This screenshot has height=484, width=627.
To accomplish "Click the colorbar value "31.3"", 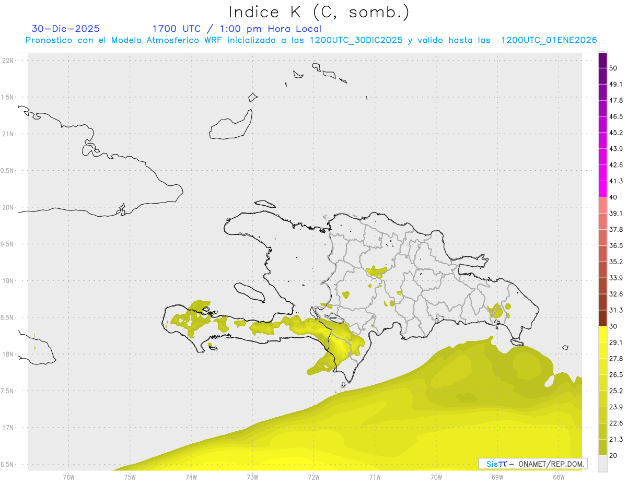I will 616,310.
